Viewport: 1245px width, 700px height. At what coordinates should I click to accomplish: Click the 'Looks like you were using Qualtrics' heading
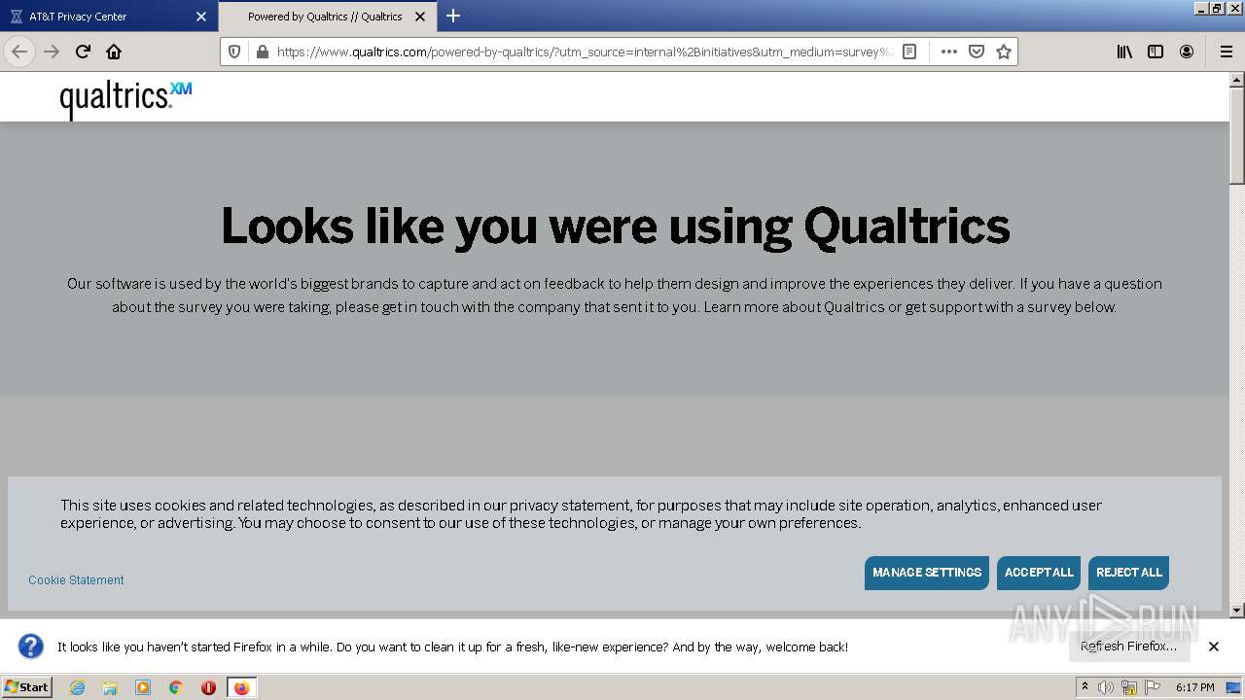click(x=615, y=226)
